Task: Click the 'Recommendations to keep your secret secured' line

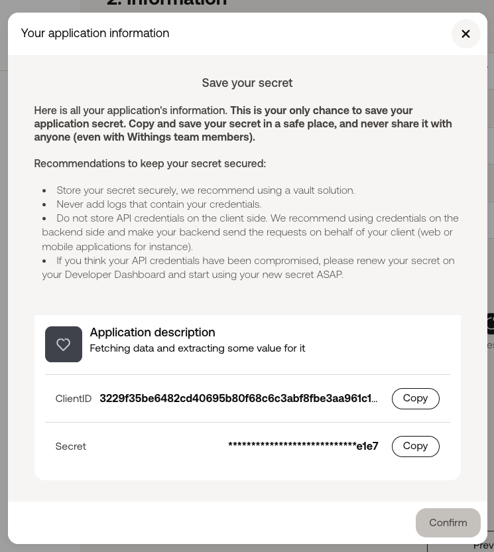Action: pos(150,164)
